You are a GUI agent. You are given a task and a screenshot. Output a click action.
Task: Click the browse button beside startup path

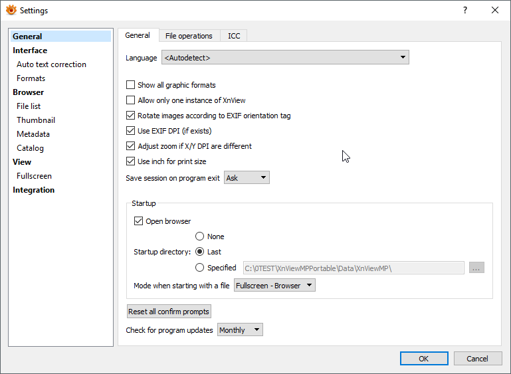[476, 268]
